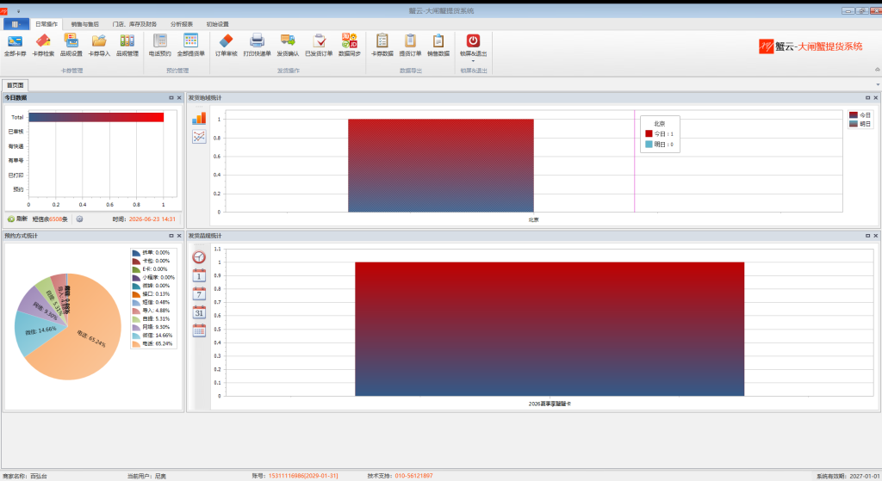
Task: Maximize the 发货地域统计 panel
Action: (867, 98)
